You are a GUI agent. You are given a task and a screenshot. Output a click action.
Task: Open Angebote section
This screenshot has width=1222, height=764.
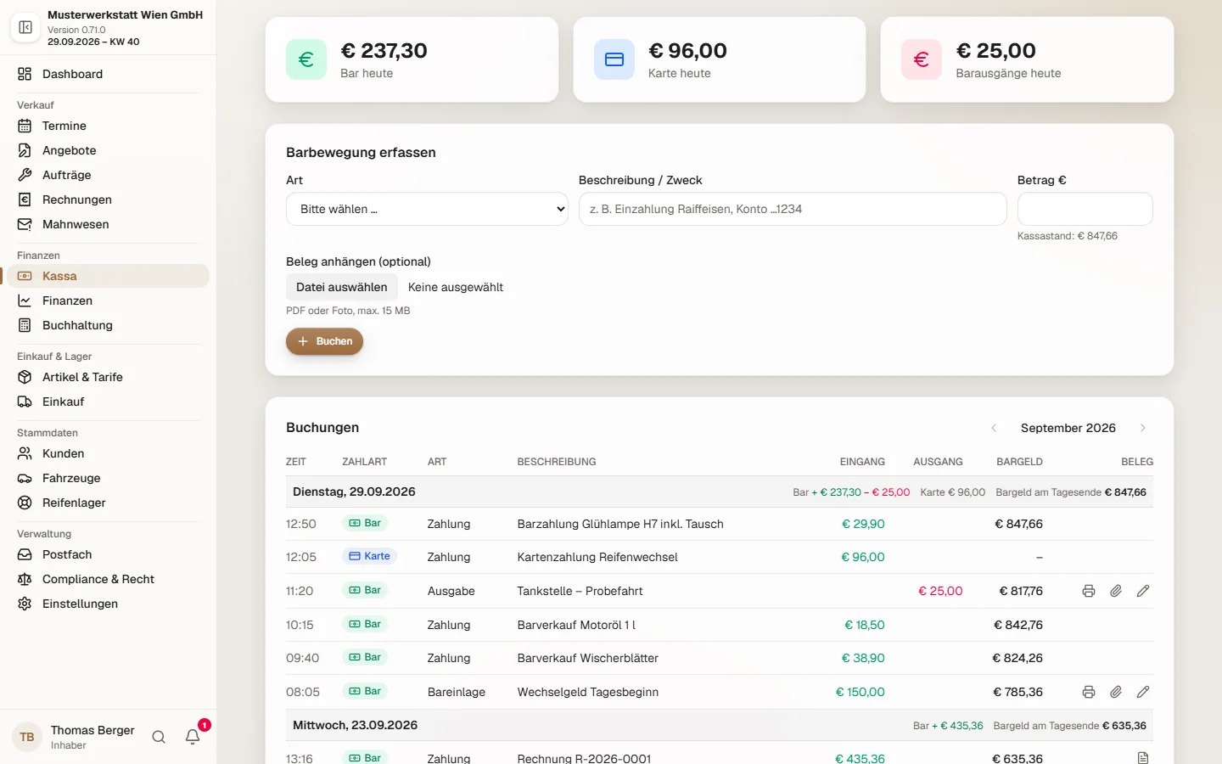point(108,150)
